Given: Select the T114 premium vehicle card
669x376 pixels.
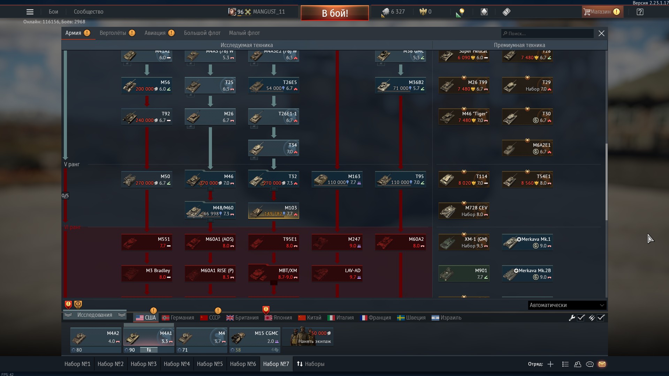Looking at the screenshot, I should click(464, 180).
